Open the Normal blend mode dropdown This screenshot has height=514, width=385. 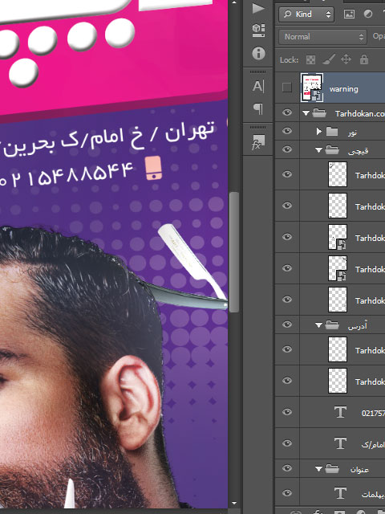pyautogui.click(x=322, y=37)
